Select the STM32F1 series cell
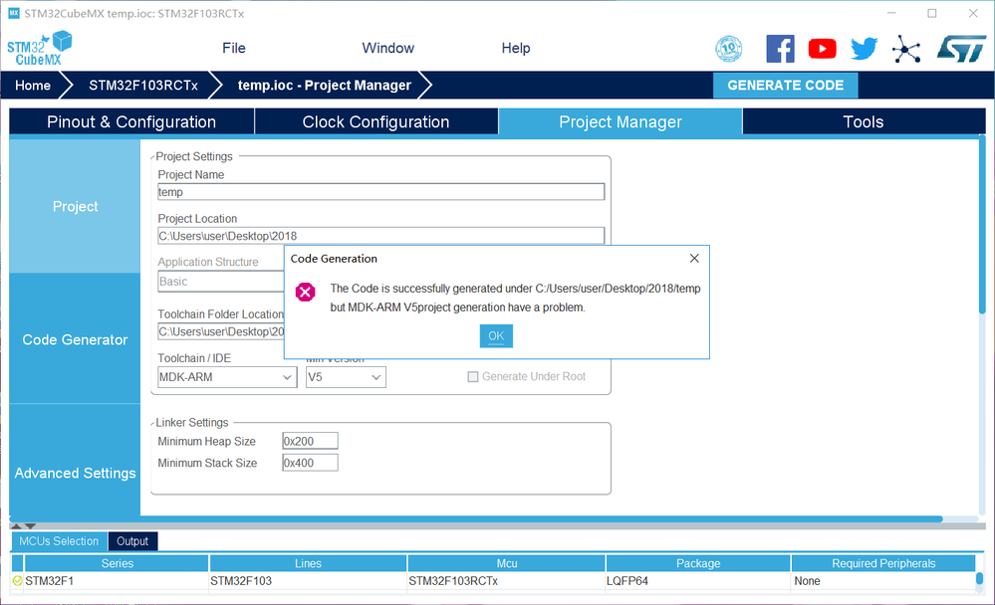 tap(117, 581)
